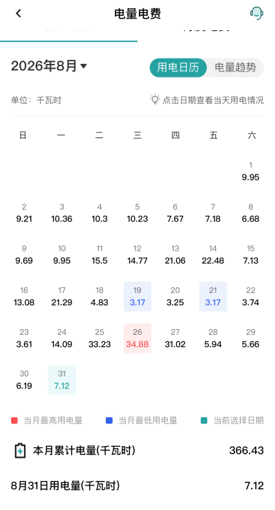The image size is (275, 510).
Task: Select day 25 showing 33.23
Action: coord(100,338)
